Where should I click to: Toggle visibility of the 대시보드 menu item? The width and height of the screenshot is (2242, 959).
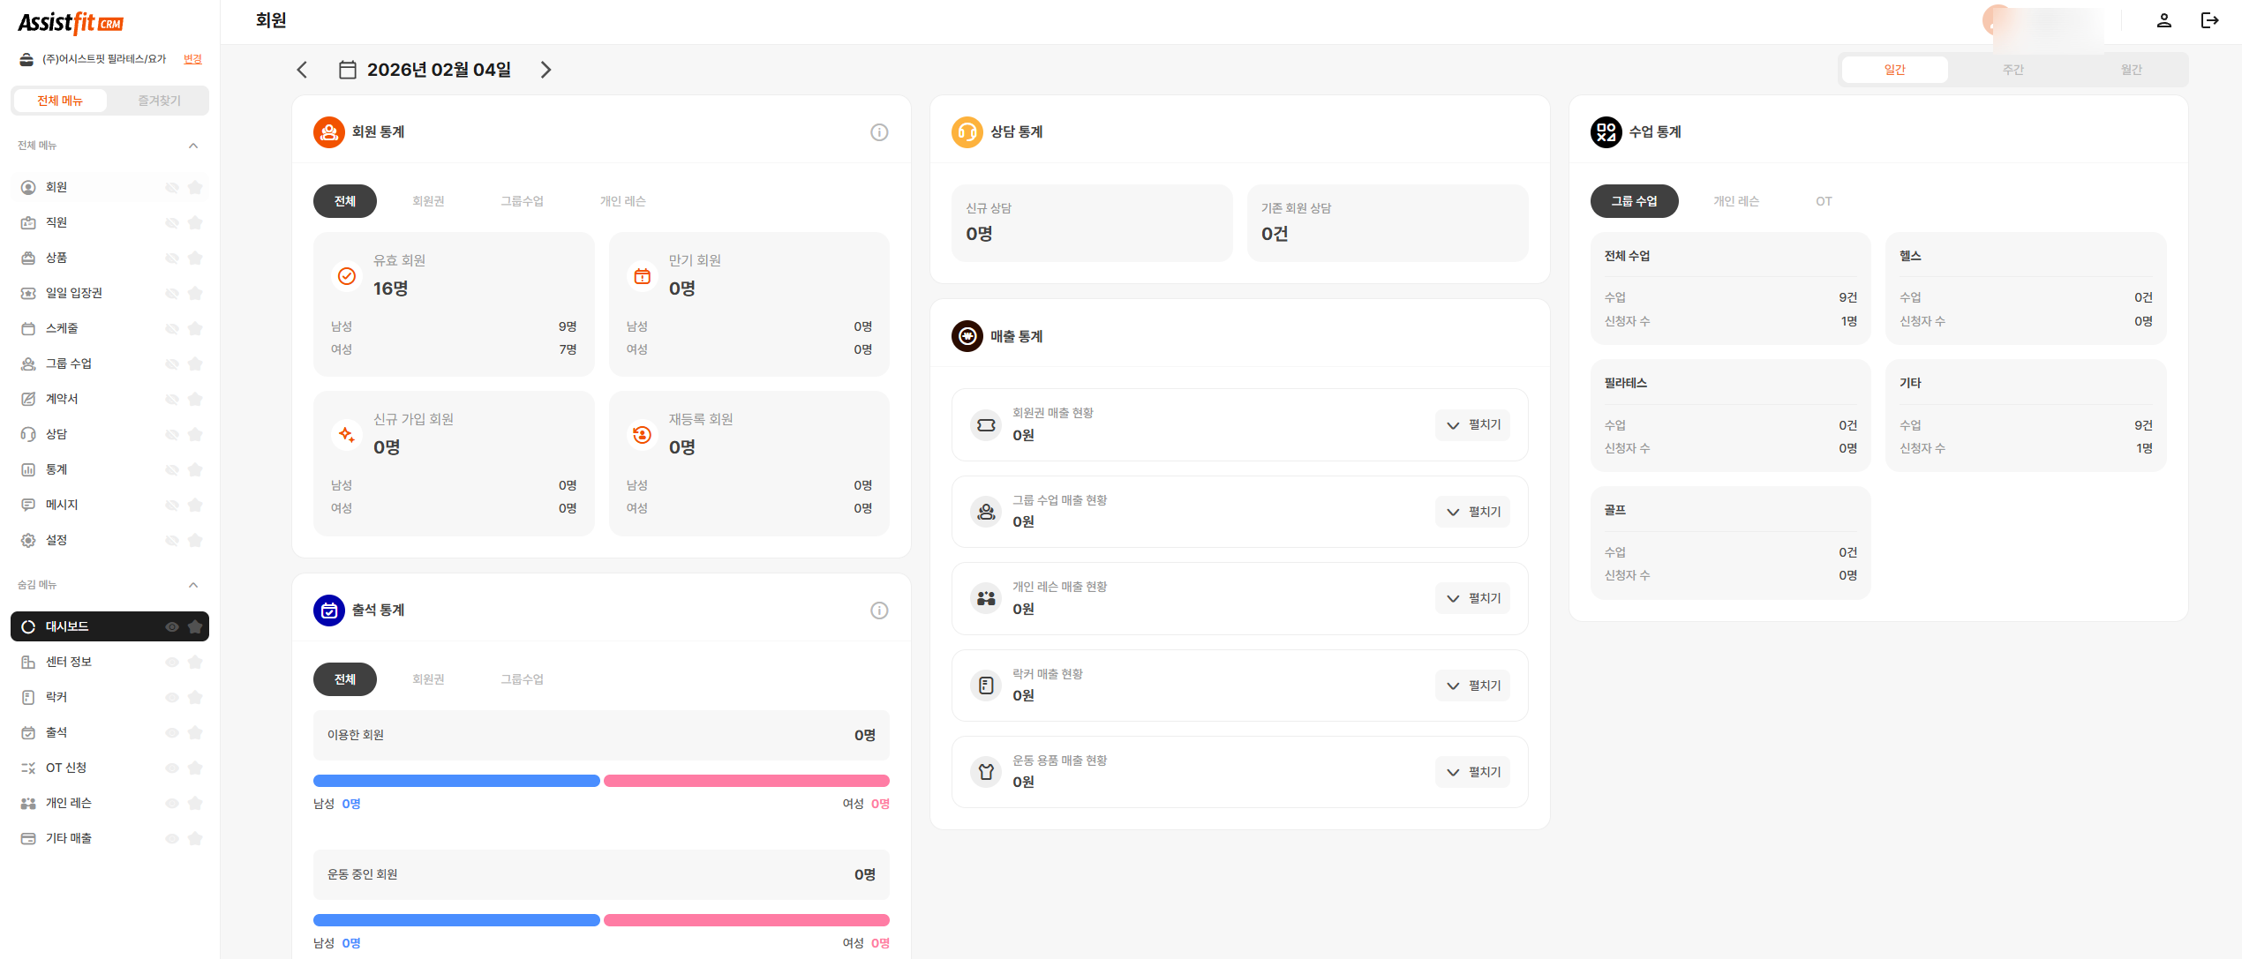pyautogui.click(x=170, y=626)
